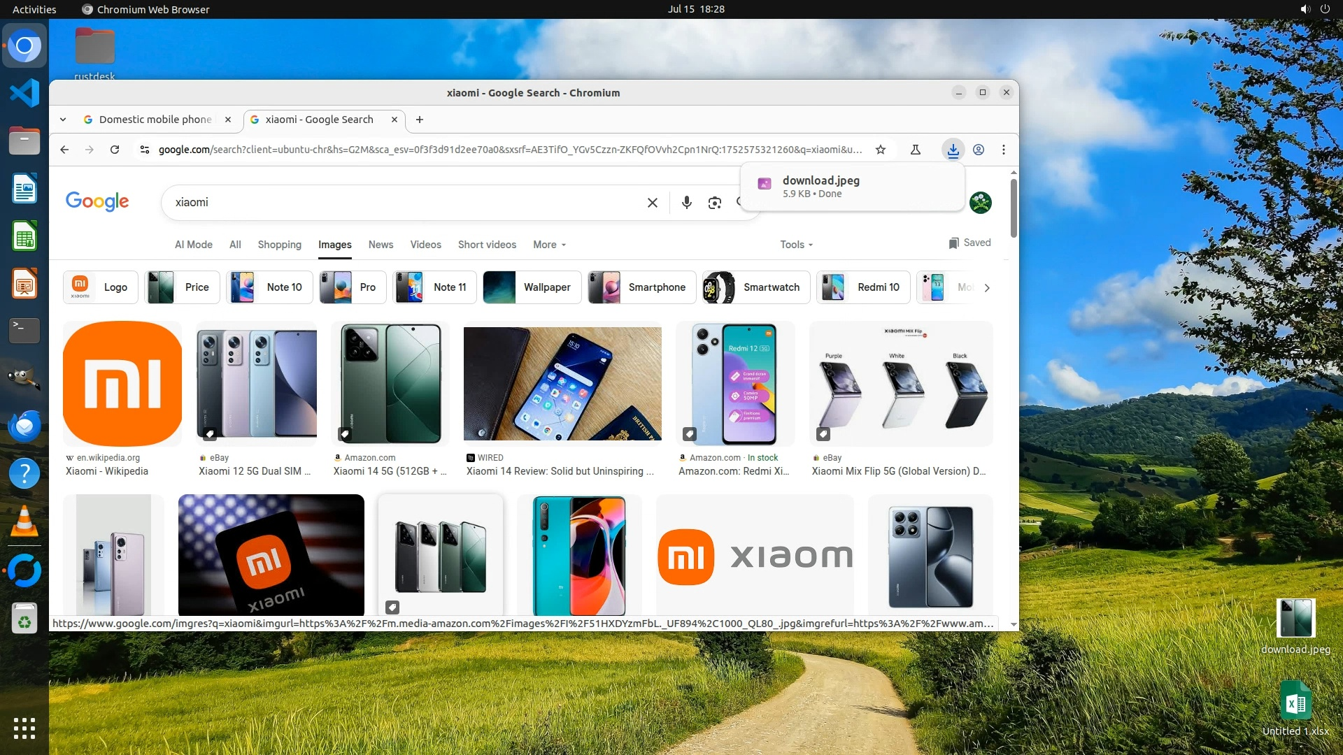Viewport: 1343px width, 755px height.
Task: Switch to the Shopping results tab
Action: click(279, 245)
